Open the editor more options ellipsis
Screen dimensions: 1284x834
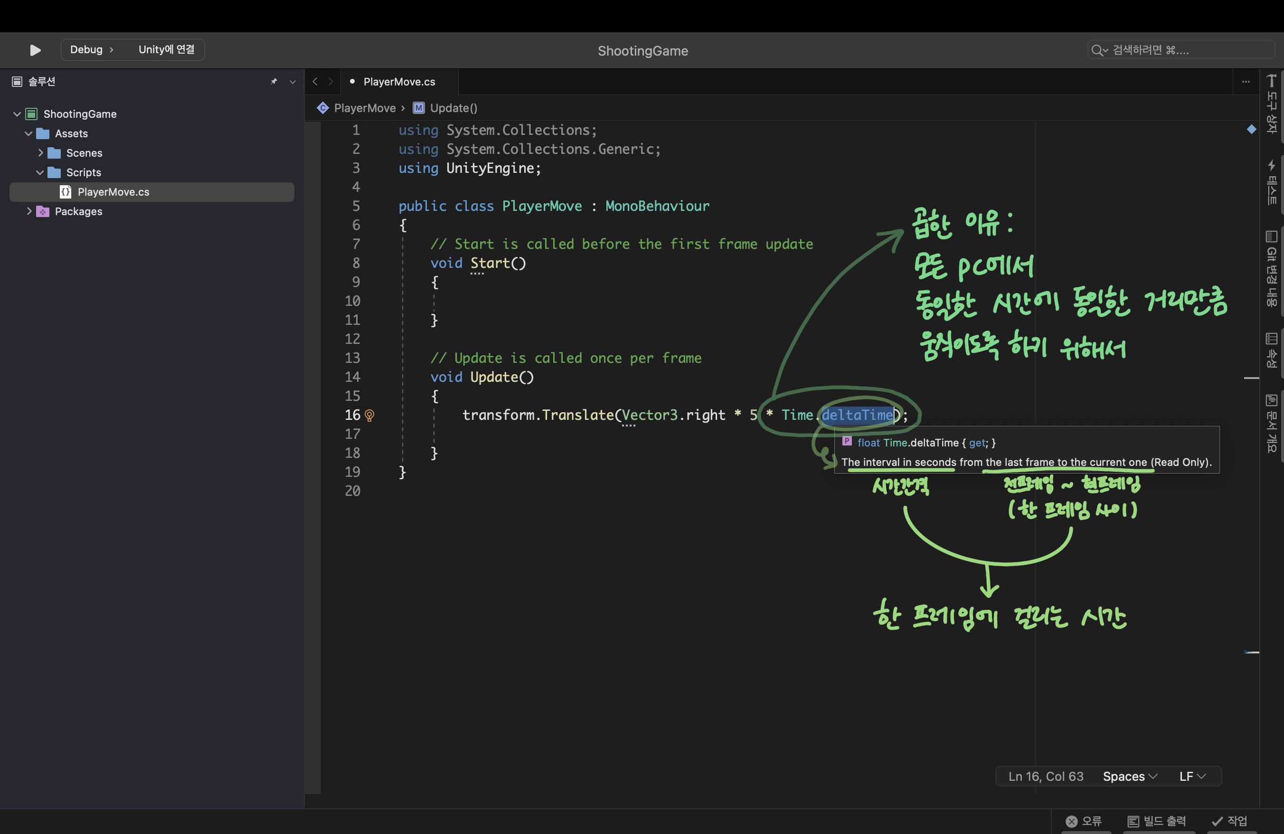(1246, 82)
